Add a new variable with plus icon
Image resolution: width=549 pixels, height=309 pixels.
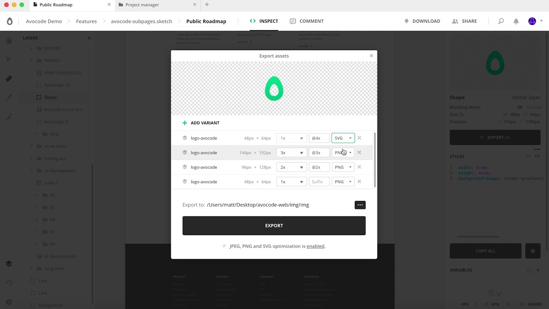coord(538,270)
